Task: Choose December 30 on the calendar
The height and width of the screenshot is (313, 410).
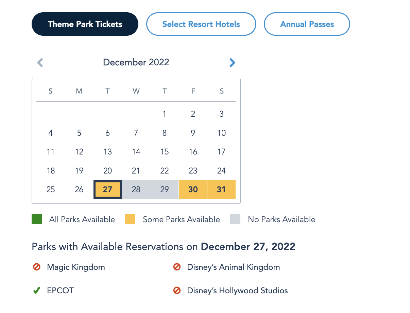Action: (x=193, y=190)
